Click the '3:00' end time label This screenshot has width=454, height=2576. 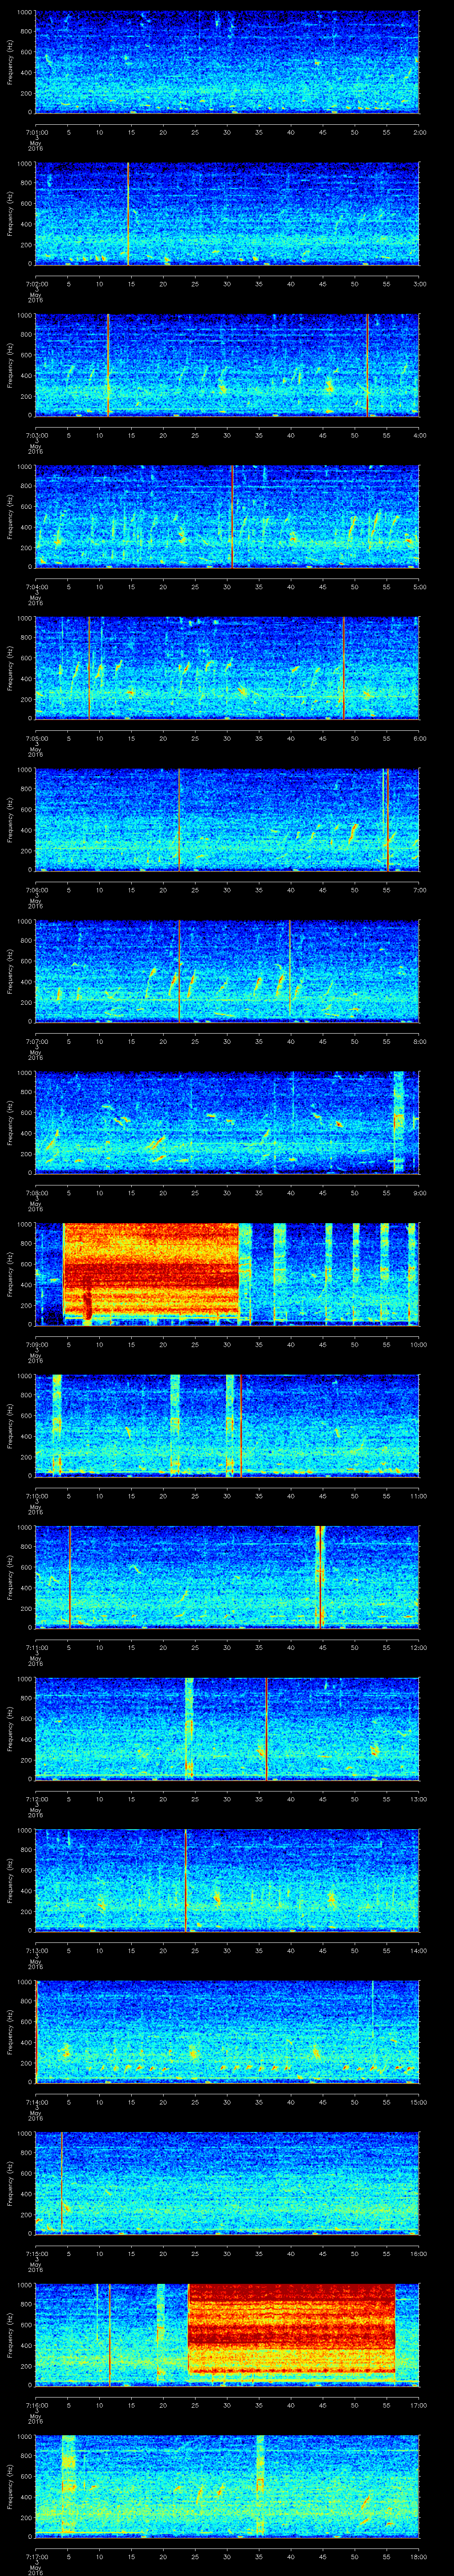click(419, 284)
